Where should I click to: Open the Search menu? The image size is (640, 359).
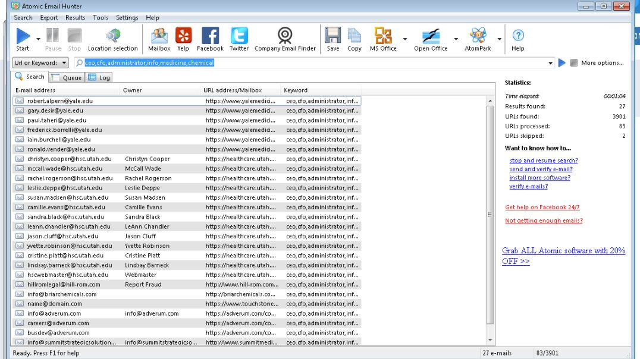(23, 18)
